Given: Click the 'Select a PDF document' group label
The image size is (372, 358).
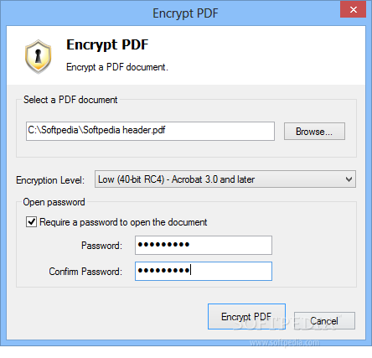Looking at the screenshot, I should [x=70, y=100].
